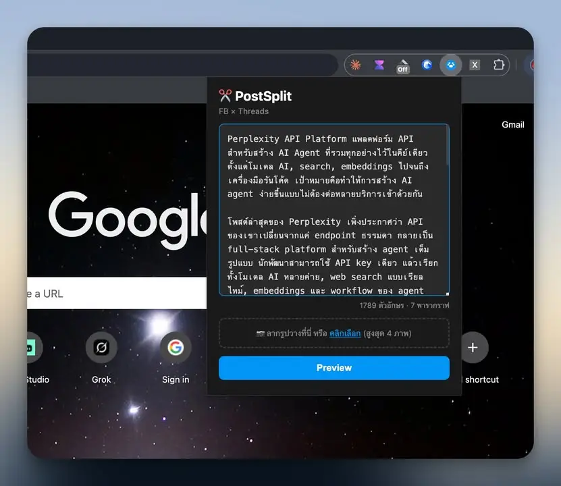Click the Google search URL box
This screenshot has height=486, width=561.
[x=117, y=293]
